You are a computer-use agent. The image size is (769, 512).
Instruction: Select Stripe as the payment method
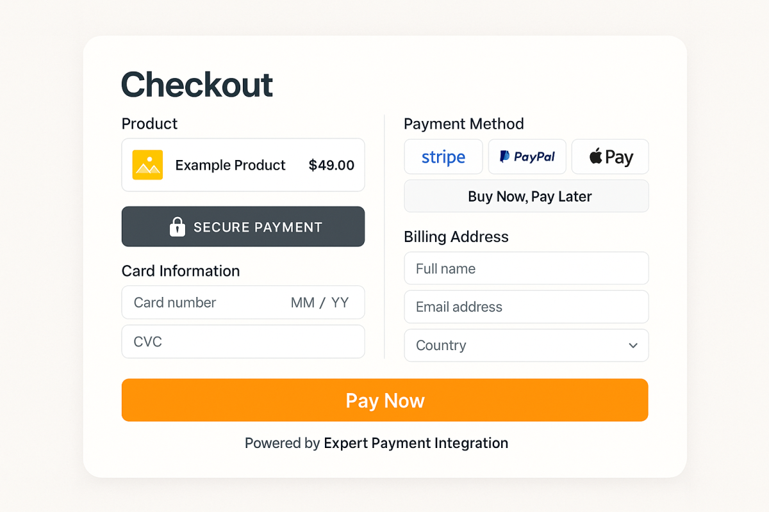point(443,157)
